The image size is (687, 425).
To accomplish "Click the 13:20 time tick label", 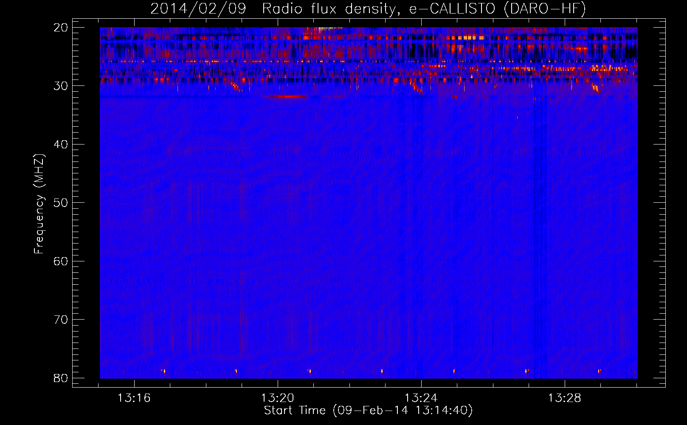I will (x=277, y=398).
